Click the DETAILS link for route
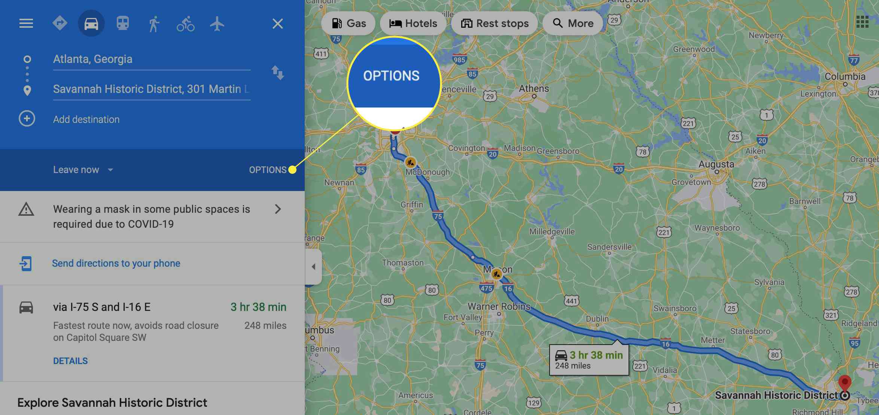This screenshot has width=879, height=415. [x=70, y=361]
